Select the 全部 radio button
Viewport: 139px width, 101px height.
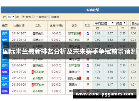tap(23, 16)
